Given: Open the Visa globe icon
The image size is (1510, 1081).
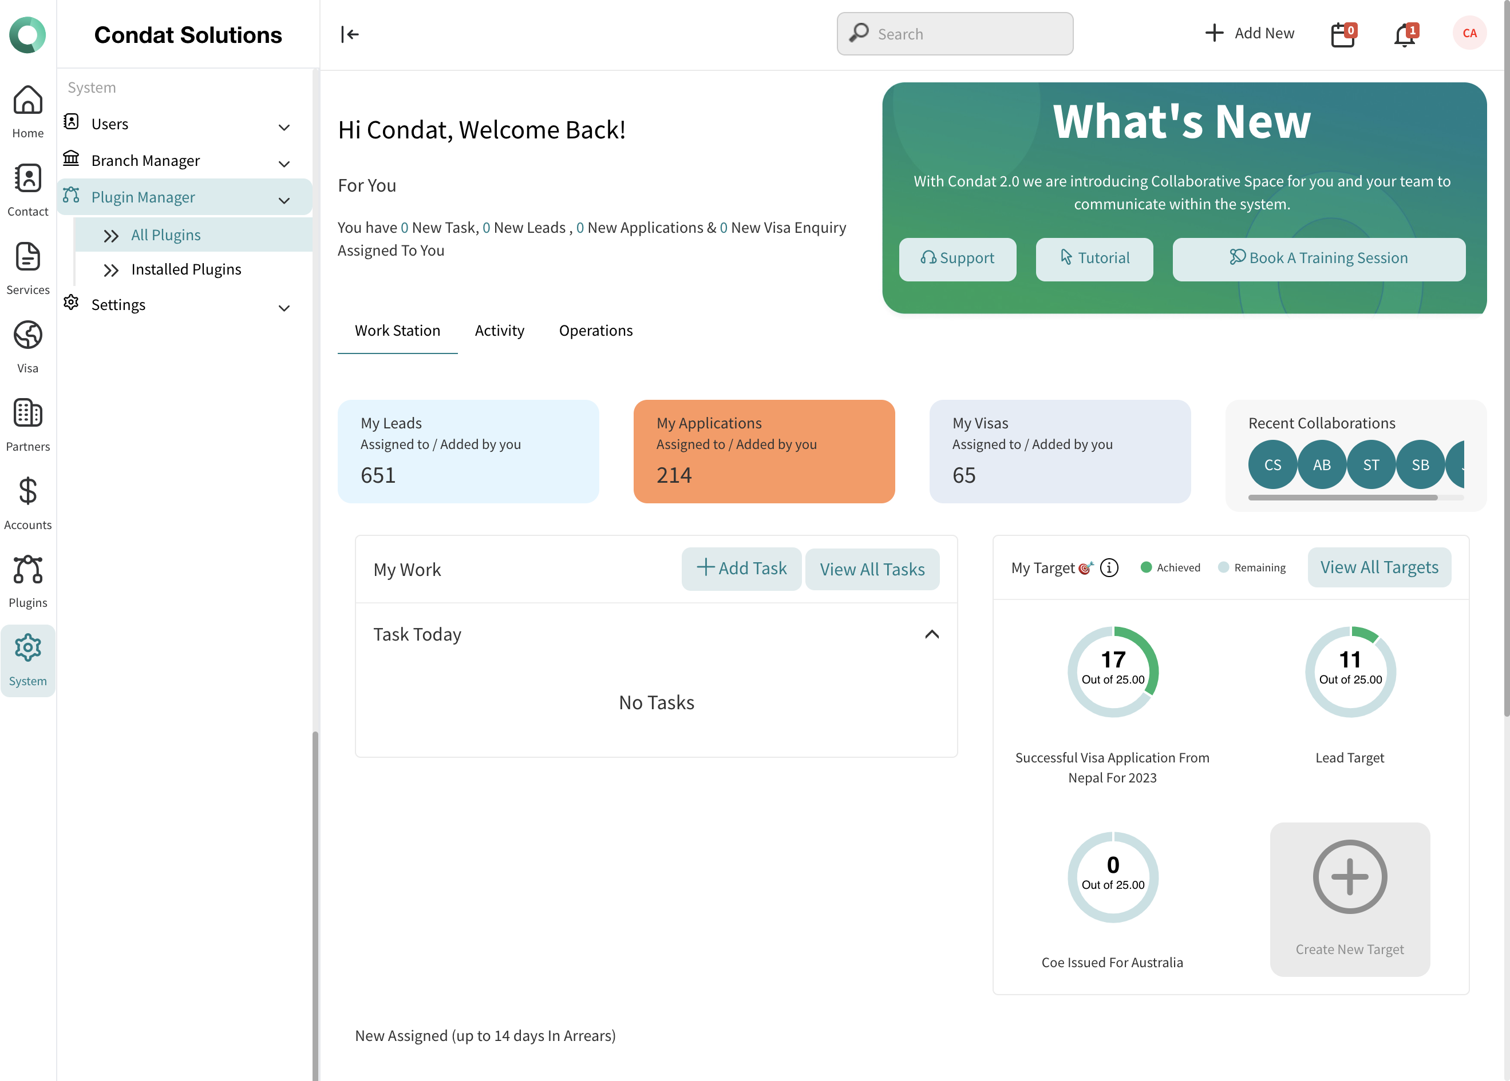Looking at the screenshot, I should (x=28, y=335).
